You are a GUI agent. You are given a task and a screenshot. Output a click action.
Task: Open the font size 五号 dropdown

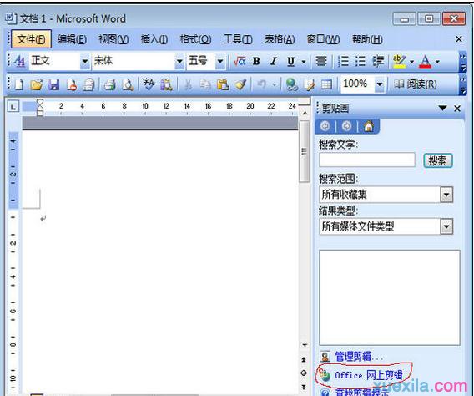point(220,62)
